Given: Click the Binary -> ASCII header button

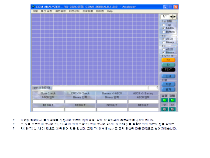Looking at the screenshot, I should [112, 93].
